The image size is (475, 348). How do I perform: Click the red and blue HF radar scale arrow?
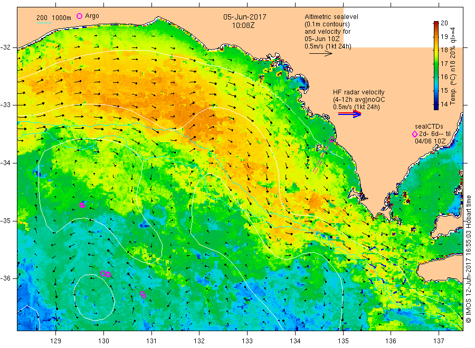pyautogui.click(x=349, y=114)
